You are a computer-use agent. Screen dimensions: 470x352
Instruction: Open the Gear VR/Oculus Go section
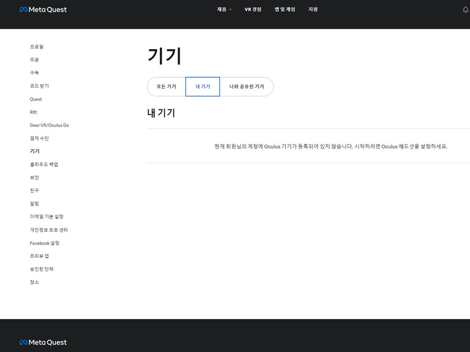[49, 125]
